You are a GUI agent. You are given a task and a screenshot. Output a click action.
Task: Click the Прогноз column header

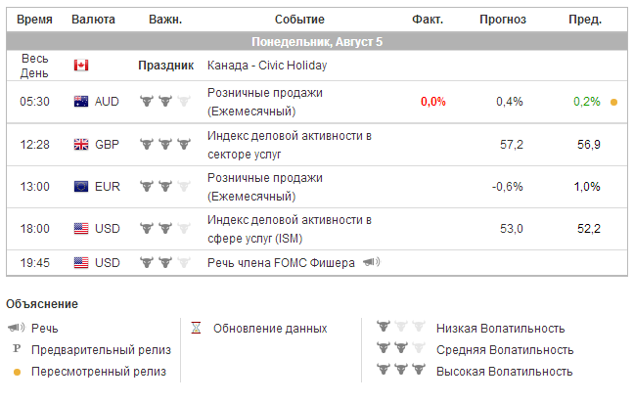(503, 20)
